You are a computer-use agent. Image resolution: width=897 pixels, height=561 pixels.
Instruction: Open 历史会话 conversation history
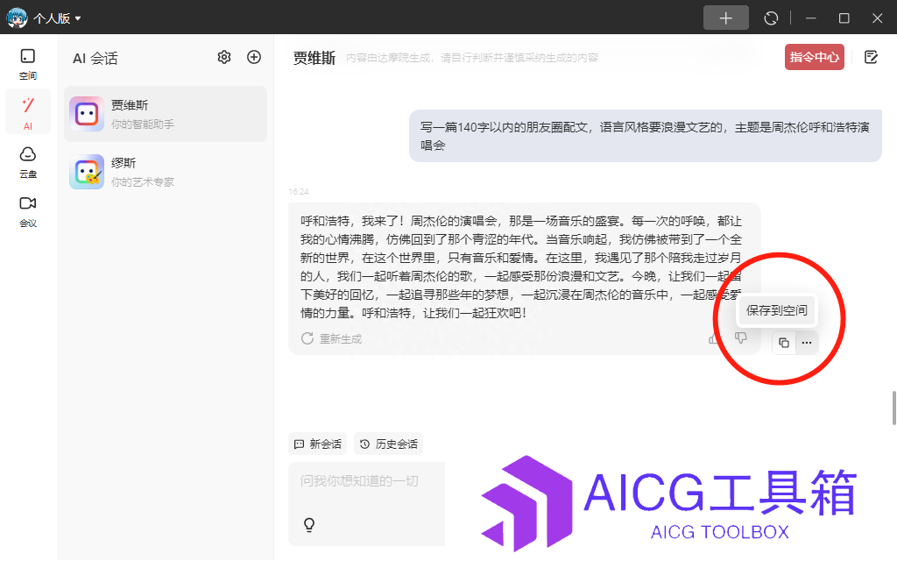click(x=388, y=444)
